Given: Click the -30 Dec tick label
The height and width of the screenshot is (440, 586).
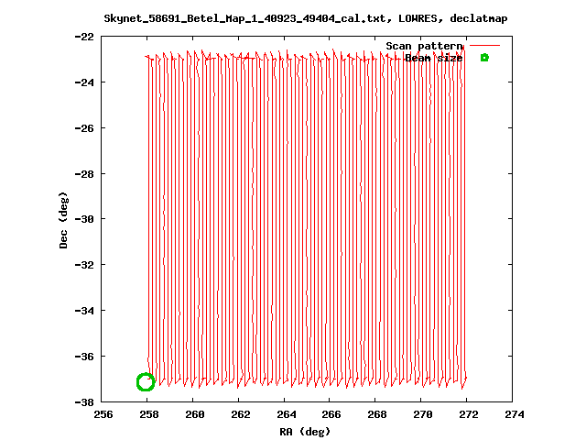Looking at the screenshot, I should tap(84, 219).
